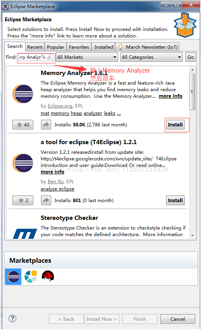Viewport: 201px width, 330px height.
Task: Share T4Eclipse using the share arrow icon
Action: click(x=46, y=200)
